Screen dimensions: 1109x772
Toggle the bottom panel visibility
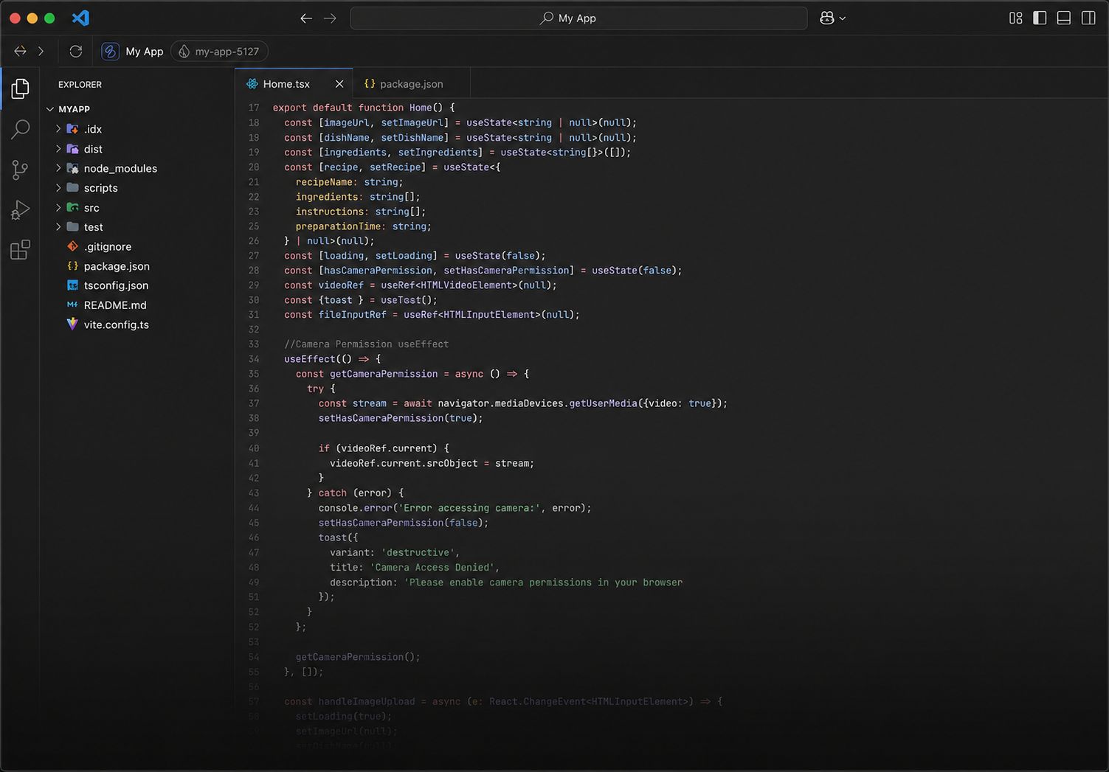tap(1064, 18)
